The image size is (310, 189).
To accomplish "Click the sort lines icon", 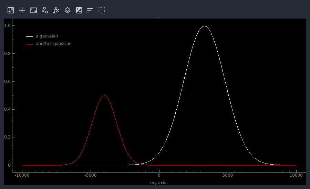I will pos(90,10).
